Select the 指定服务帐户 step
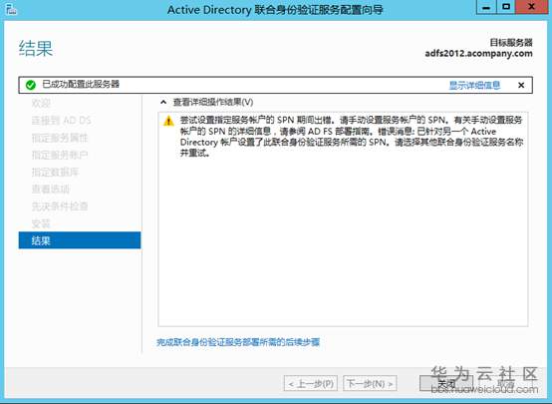Viewport: 552px width, 404px height. [60, 155]
